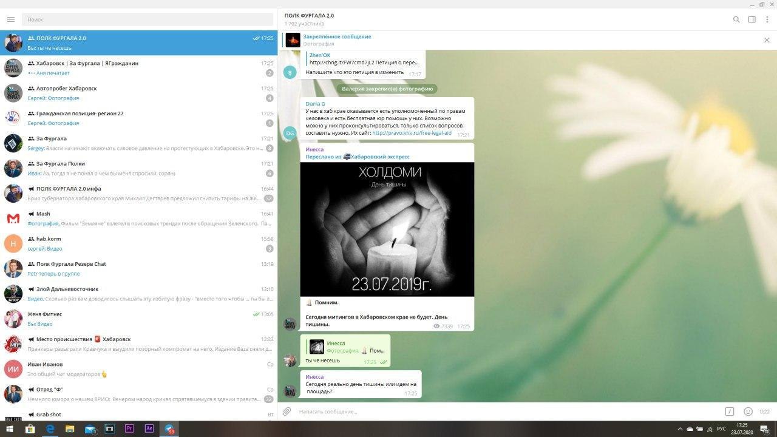The width and height of the screenshot is (777, 437).
Task: Open Злой Дальневосточник channel
Action: pyautogui.click(x=138, y=294)
